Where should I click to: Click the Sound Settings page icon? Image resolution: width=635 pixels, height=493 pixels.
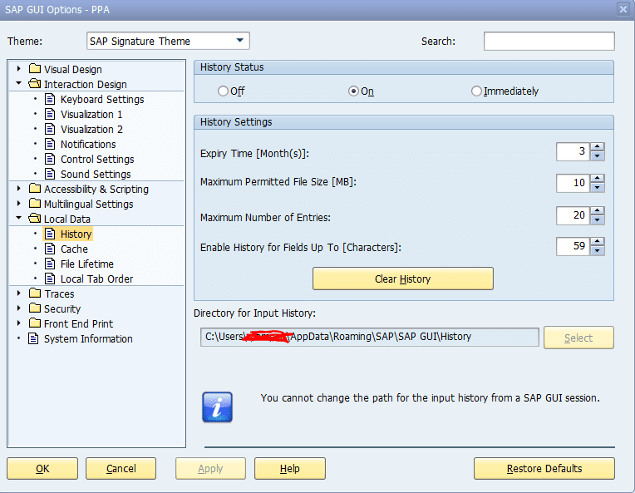50,174
